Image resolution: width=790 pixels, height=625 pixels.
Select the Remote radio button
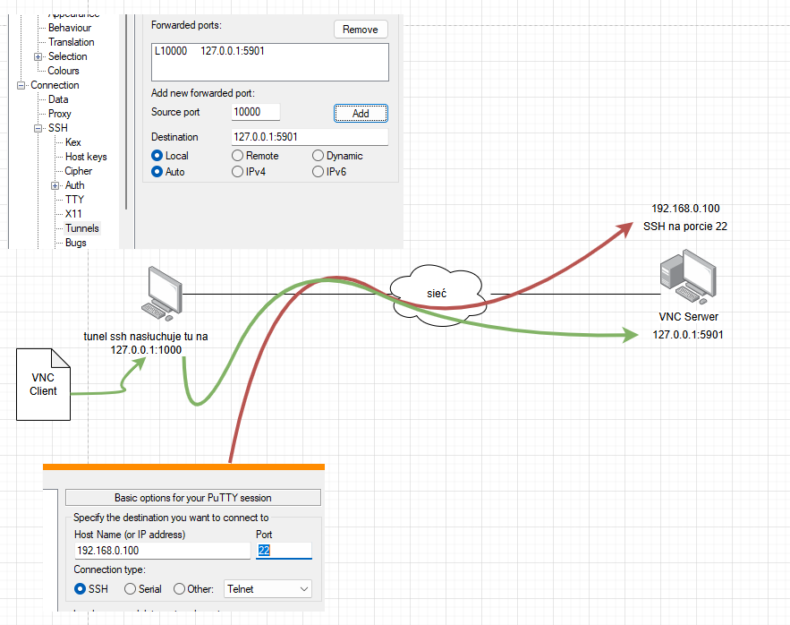tap(238, 156)
